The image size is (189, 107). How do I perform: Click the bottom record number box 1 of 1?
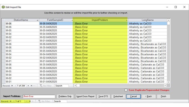[x=20, y=101]
